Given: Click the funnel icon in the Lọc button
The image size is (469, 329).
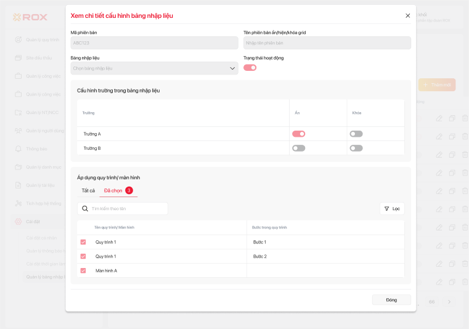Looking at the screenshot, I should [386, 209].
